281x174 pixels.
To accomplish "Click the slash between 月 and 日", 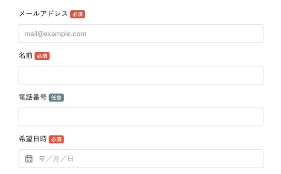I will pyautogui.click(x=63, y=159).
